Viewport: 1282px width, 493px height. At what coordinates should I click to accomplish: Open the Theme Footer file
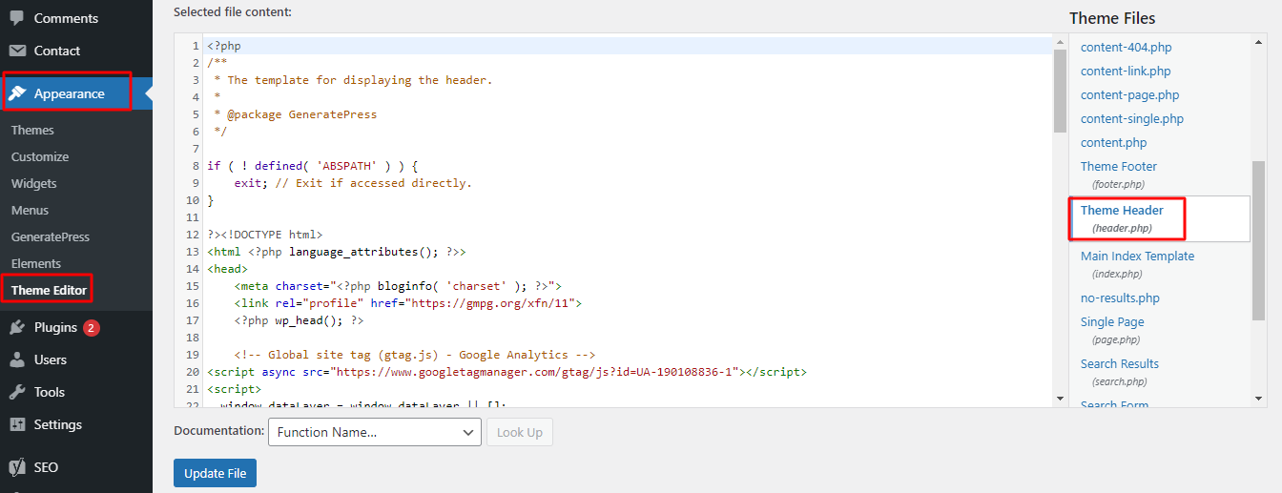coord(1119,166)
